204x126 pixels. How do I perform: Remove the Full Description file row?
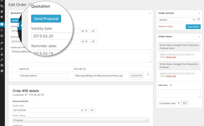(x=148, y=74)
